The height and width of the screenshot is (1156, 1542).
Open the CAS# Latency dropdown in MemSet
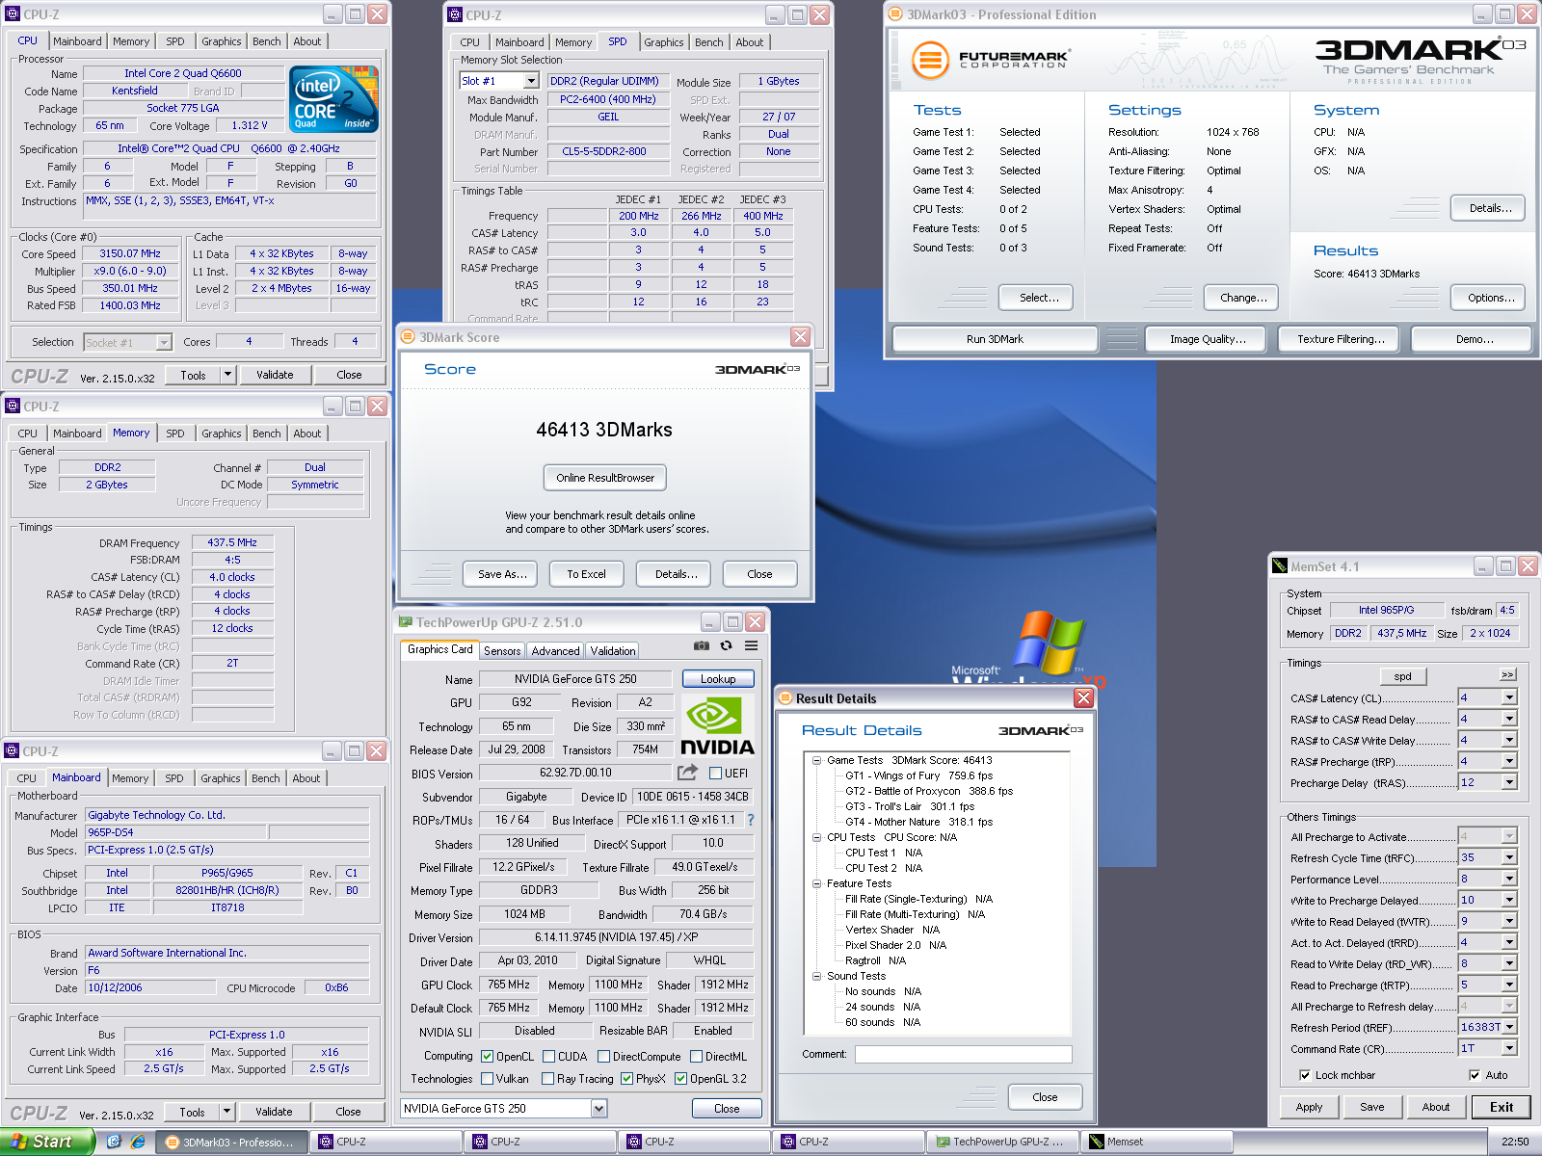click(x=1509, y=697)
